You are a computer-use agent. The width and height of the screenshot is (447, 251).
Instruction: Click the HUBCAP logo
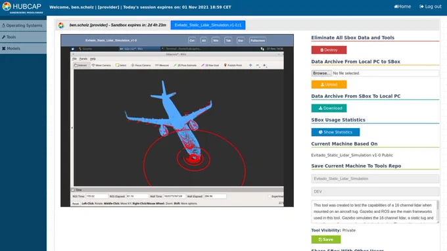[x=22, y=7]
